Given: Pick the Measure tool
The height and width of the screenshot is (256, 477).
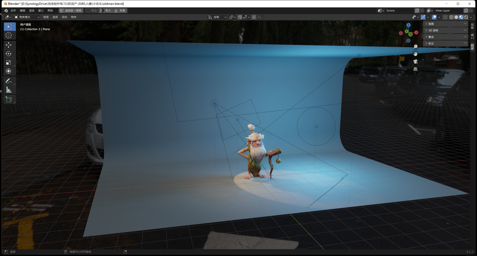Looking at the screenshot, I should pyautogui.click(x=9, y=90).
